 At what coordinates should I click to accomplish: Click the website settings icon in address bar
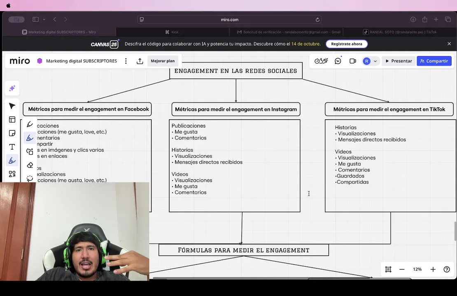coord(142,19)
